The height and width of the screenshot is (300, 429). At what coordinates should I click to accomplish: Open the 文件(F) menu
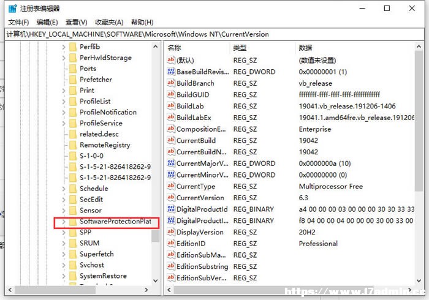coord(18,23)
